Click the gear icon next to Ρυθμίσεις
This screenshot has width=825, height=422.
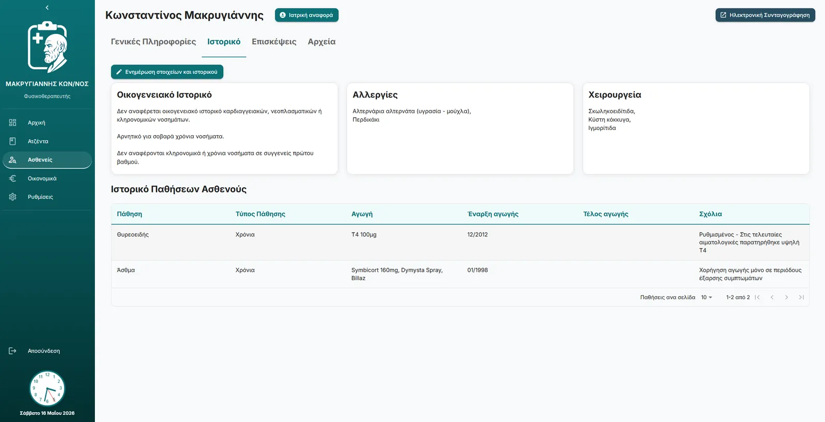(13, 197)
